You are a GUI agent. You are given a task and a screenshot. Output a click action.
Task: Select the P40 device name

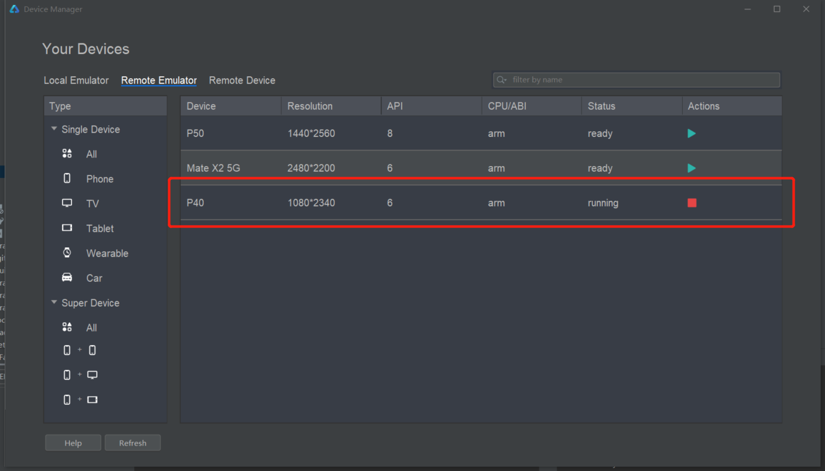196,203
